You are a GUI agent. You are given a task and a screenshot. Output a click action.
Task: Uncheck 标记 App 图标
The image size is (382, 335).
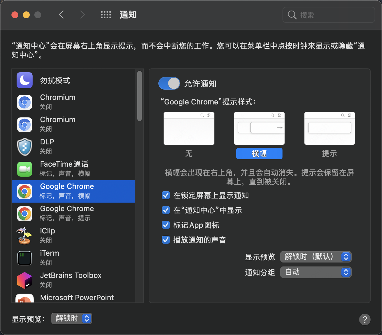click(x=166, y=225)
